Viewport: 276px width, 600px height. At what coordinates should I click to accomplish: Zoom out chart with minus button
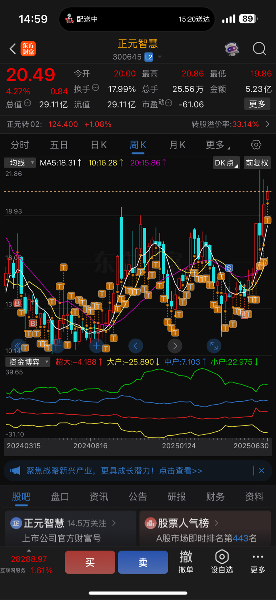click(x=57, y=346)
